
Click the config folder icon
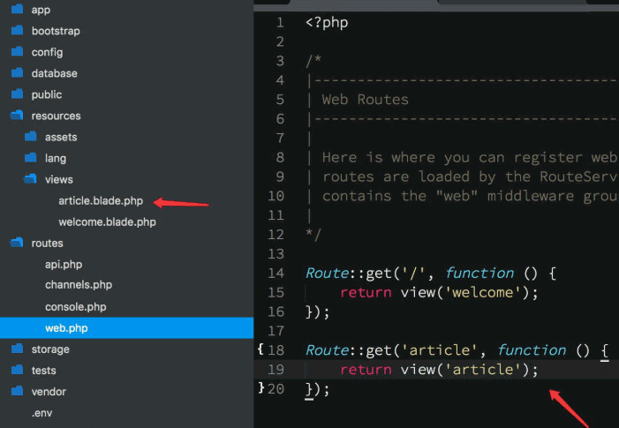pos(17,52)
